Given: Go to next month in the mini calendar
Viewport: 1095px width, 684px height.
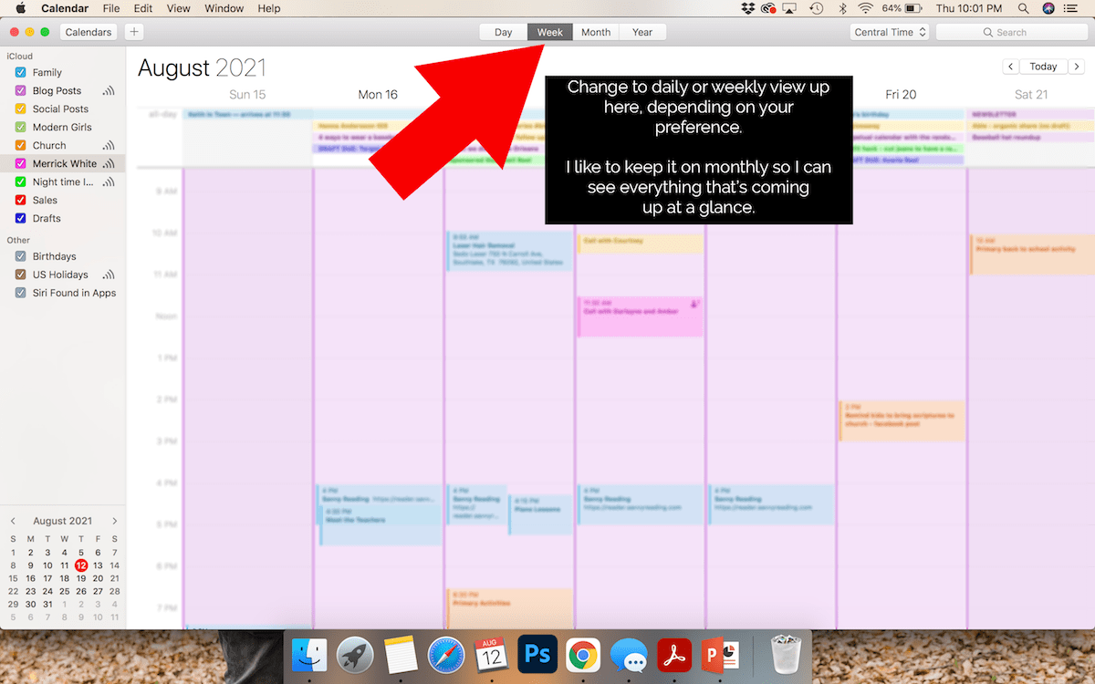Looking at the screenshot, I should 114,520.
